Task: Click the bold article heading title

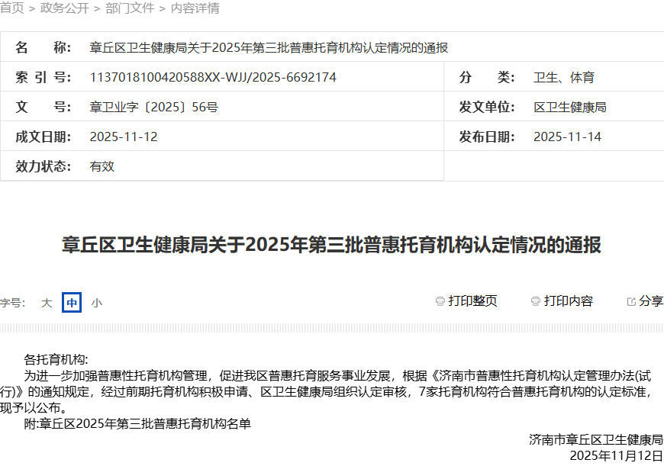Action: [x=332, y=246]
